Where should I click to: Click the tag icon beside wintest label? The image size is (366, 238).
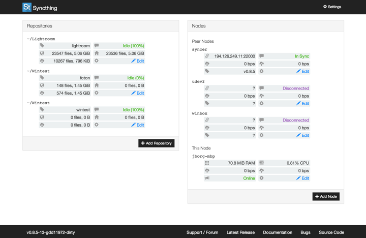[x=42, y=109]
